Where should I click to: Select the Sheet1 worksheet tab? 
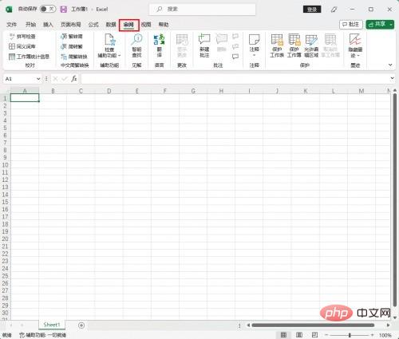tap(52, 325)
